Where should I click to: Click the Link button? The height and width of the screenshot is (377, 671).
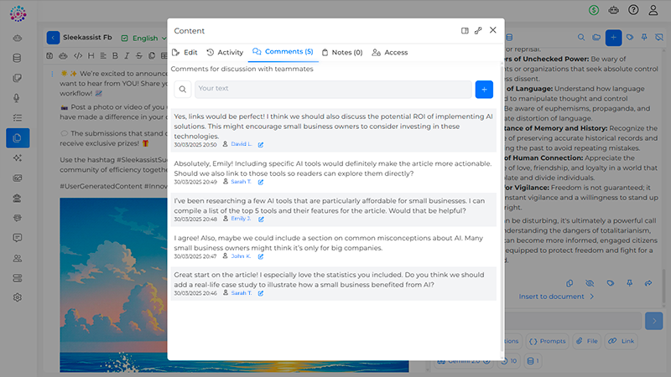point(622,341)
